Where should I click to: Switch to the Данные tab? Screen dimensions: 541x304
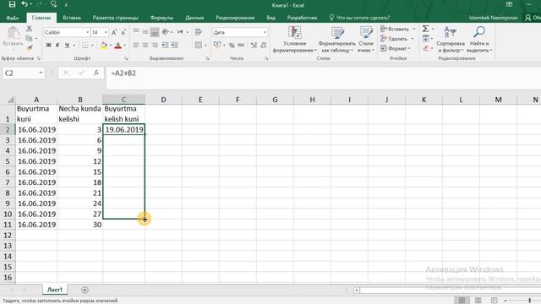(x=194, y=18)
